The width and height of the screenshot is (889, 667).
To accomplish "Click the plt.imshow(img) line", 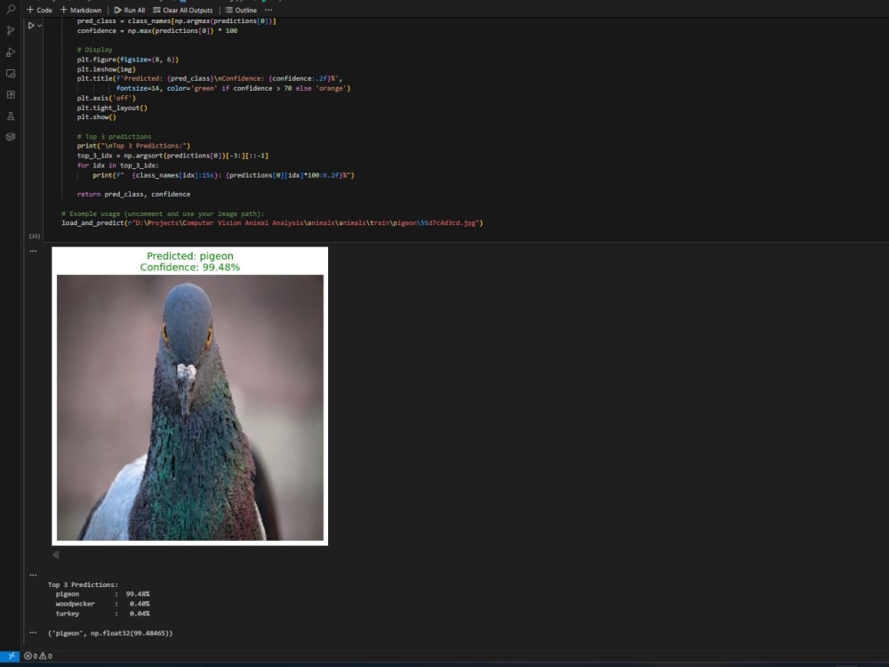I will point(107,69).
